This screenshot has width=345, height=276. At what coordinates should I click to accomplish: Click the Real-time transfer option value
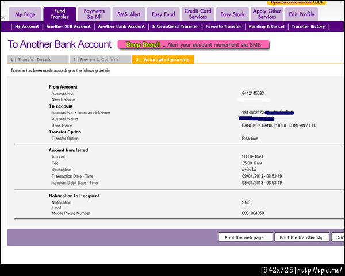click(250, 139)
